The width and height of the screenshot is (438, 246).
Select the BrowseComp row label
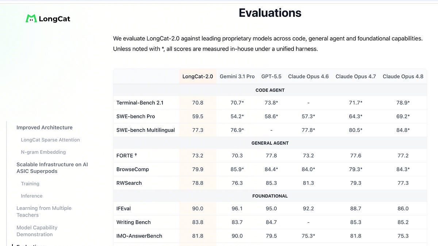[132, 169]
